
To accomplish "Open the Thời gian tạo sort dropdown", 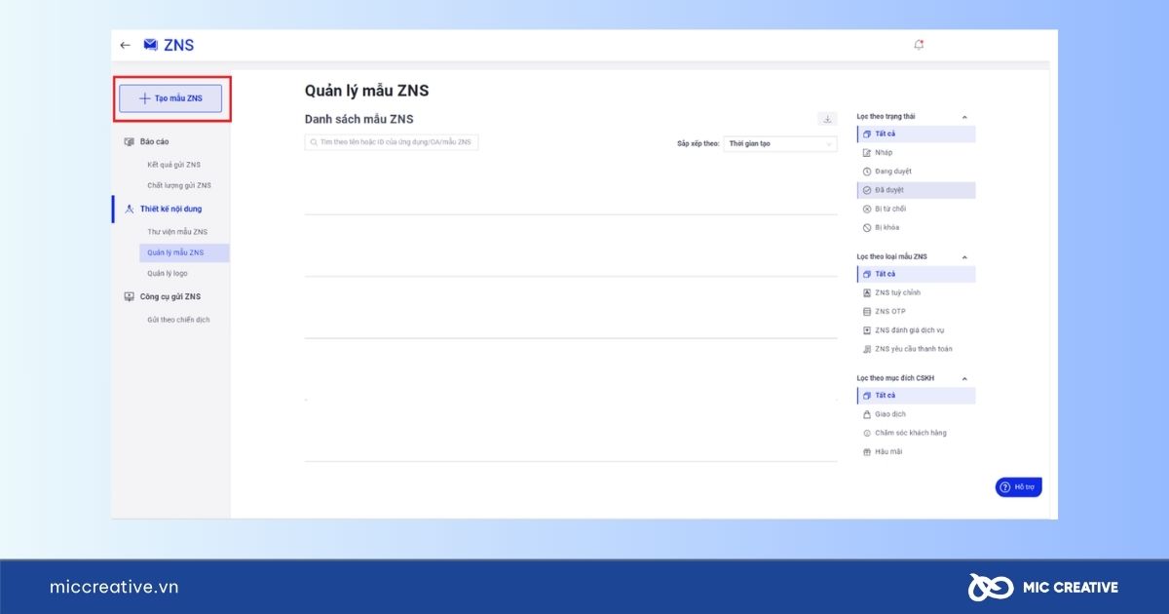I will (x=780, y=143).
